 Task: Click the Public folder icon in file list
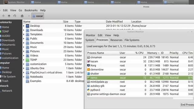(28, 38)
